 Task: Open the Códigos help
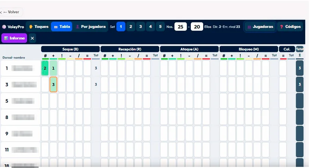tap(290, 27)
